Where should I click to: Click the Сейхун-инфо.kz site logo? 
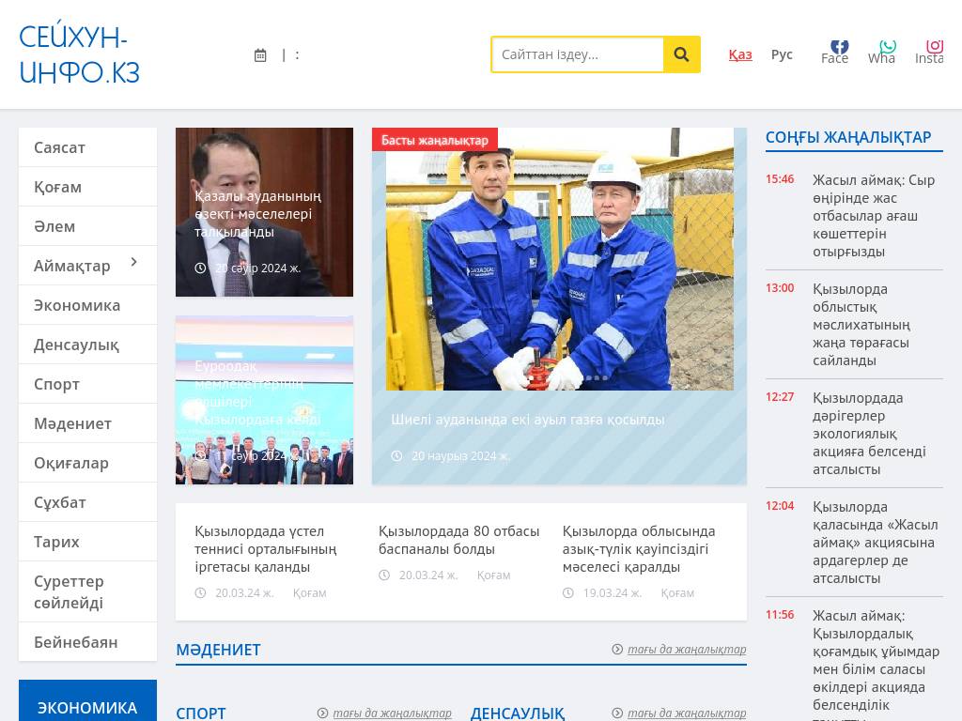[80, 54]
